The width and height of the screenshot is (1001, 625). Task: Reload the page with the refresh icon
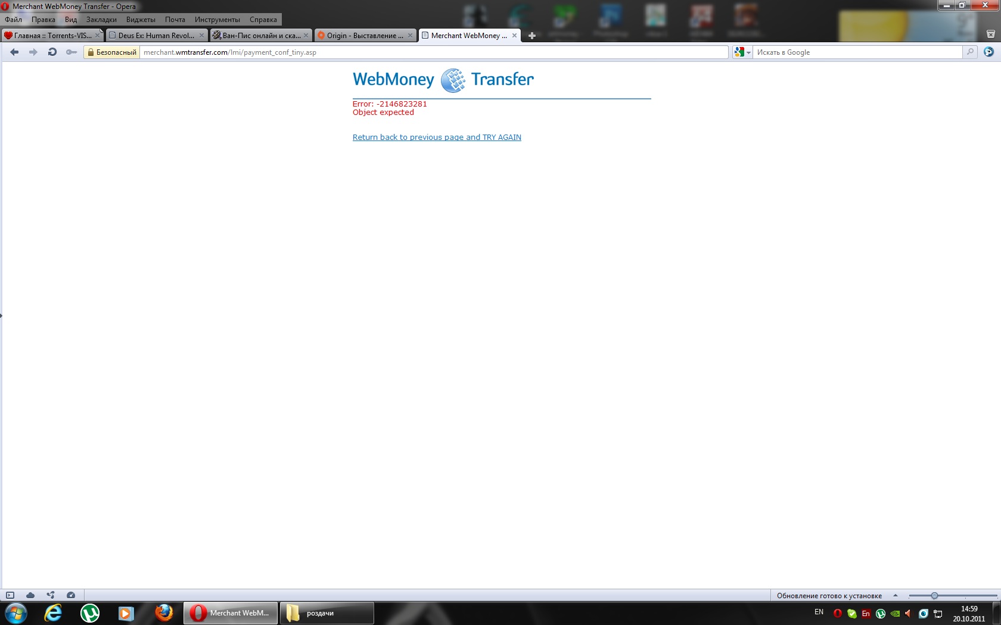click(52, 52)
